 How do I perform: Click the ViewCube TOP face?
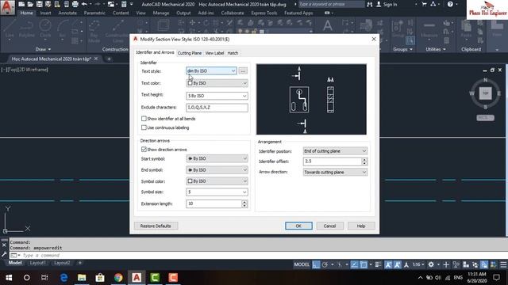(x=485, y=93)
